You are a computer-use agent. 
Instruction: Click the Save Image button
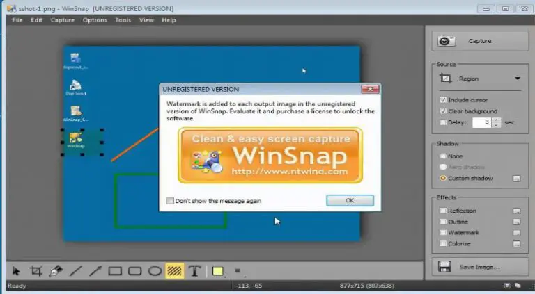point(480,267)
